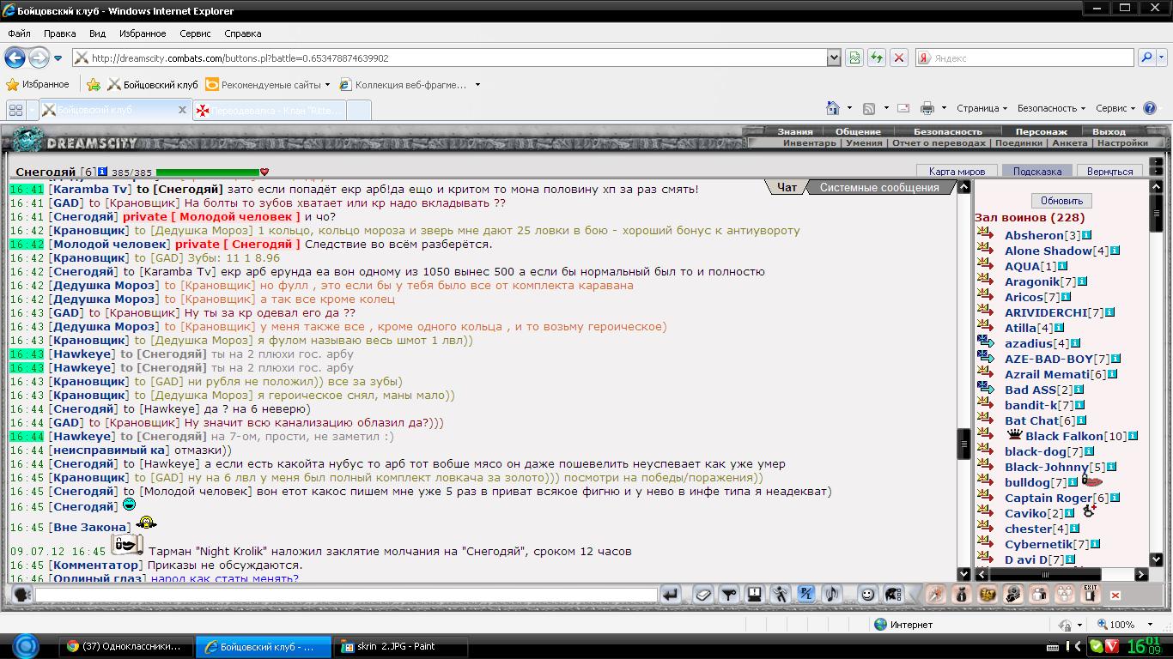
Task: Open info icon beside Снегодяй [6] in header
Action: pyautogui.click(x=103, y=172)
